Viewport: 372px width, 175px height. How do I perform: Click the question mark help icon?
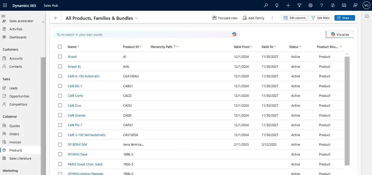tap(322, 6)
